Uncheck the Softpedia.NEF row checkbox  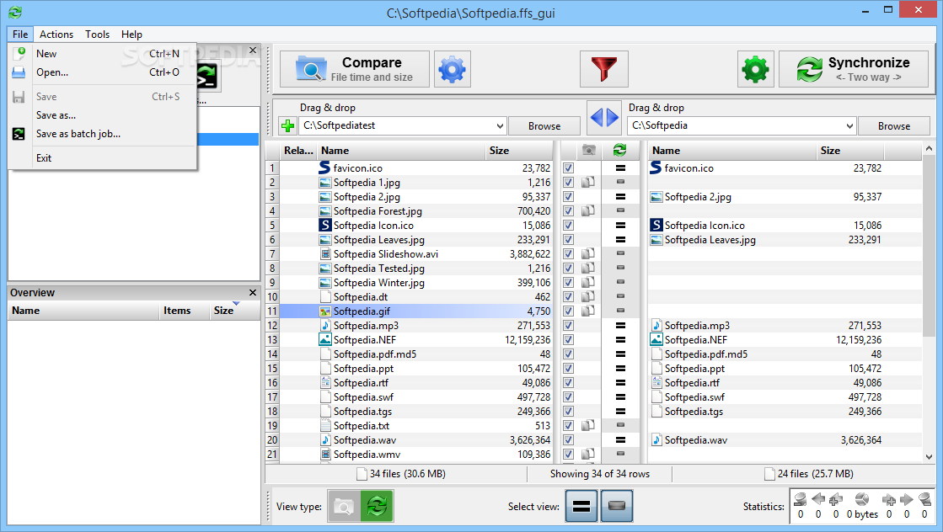(x=568, y=340)
